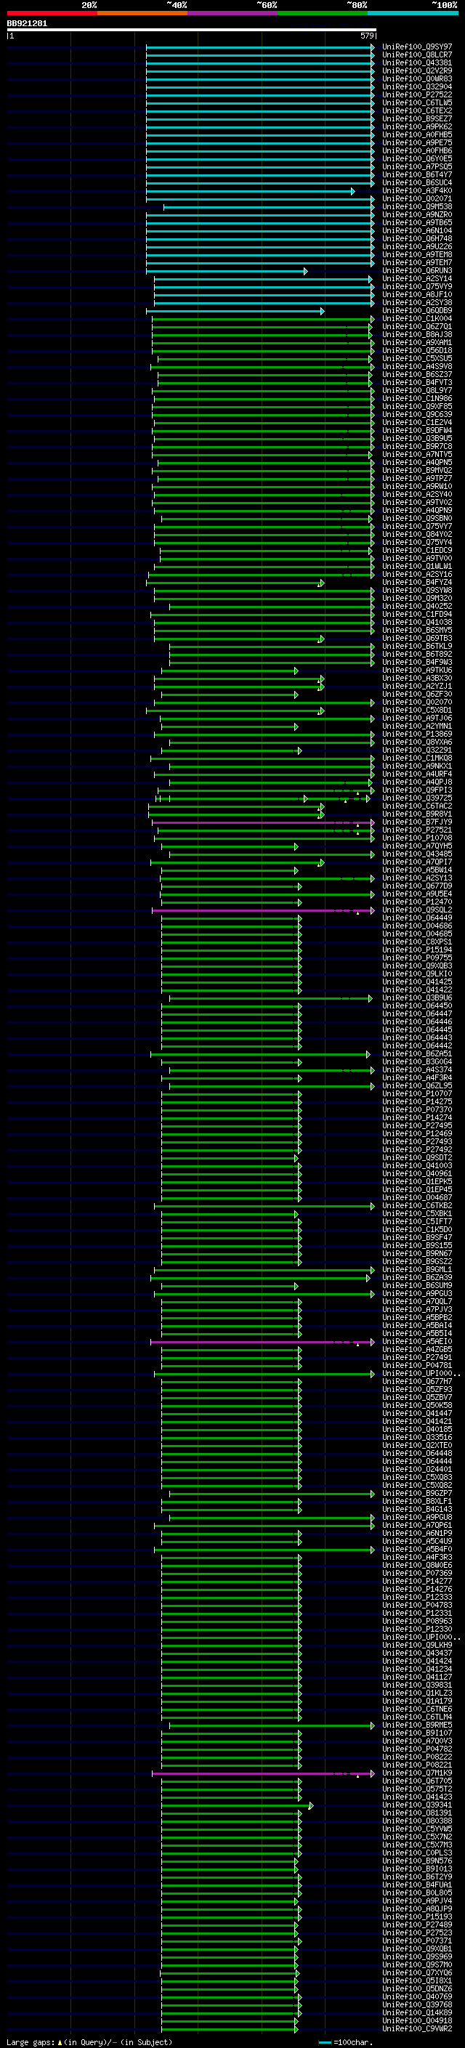The width and height of the screenshot is (465, 2048).
Task: Click the cyan =100char. scale bar
Action: click(324, 2042)
